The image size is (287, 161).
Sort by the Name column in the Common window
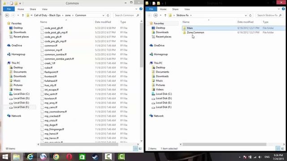43,22
